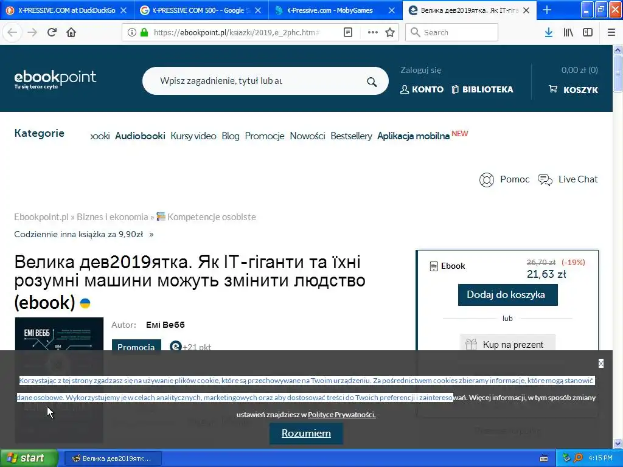This screenshot has width=623, height=467.
Task: Close the X-PRESSIVE.COM at DuckDuckGo tab
Action: 124,10
